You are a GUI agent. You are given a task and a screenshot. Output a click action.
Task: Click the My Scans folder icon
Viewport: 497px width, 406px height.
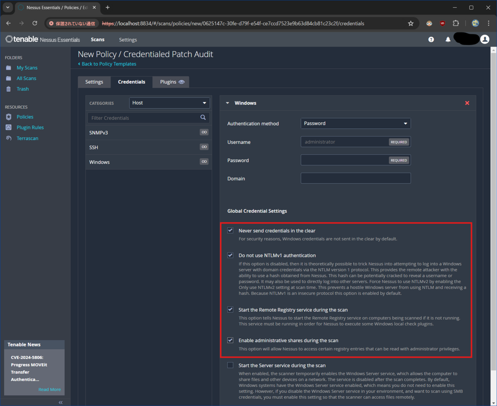click(9, 68)
